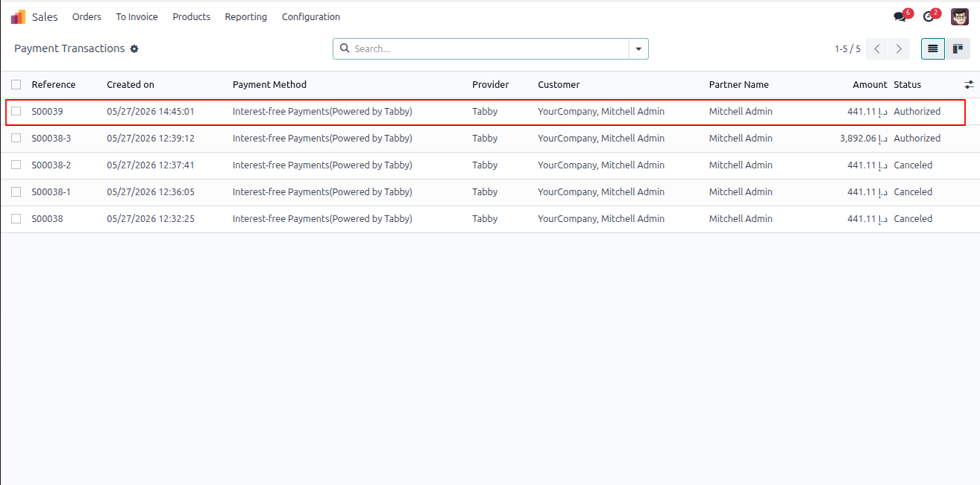This screenshot has width=980, height=485.
Task: Open the Configuration menu
Action: click(x=311, y=16)
